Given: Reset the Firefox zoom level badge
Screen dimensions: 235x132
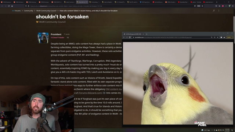Looking at the screenshot, I should point(199,6).
